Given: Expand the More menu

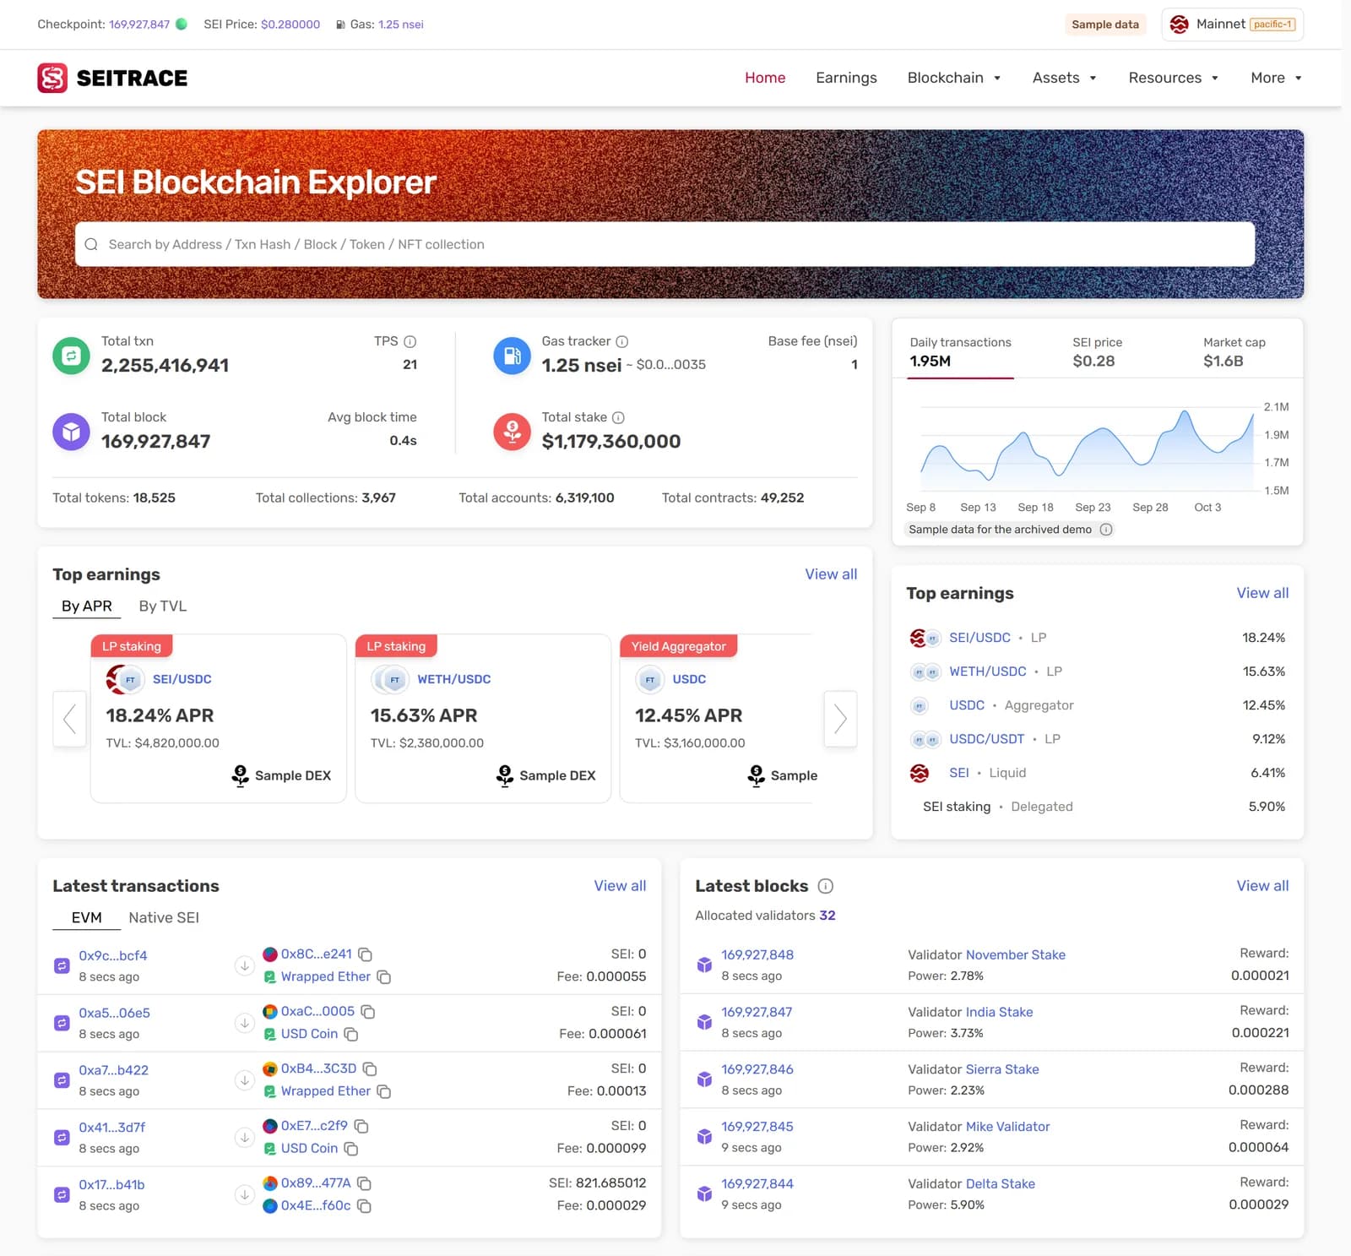Looking at the screenshot, I should coord(1277,78).
